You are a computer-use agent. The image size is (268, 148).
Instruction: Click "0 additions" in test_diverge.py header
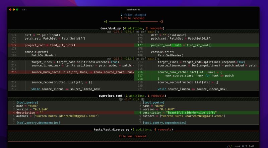pyautogui.click(x=142, y=130)
